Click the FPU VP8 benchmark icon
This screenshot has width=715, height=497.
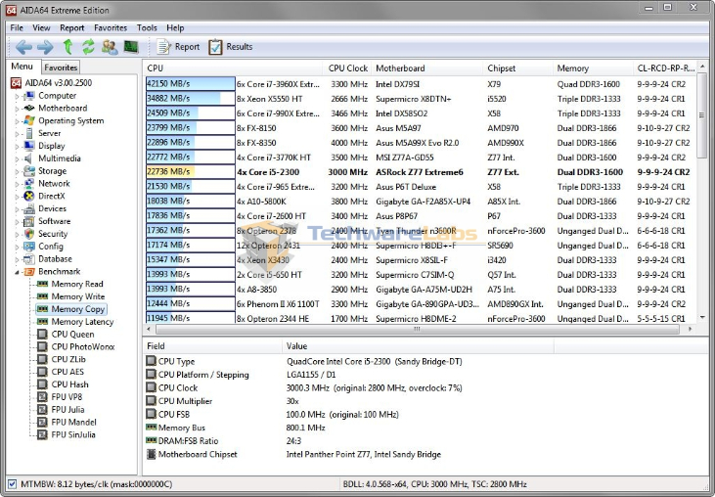42,396
